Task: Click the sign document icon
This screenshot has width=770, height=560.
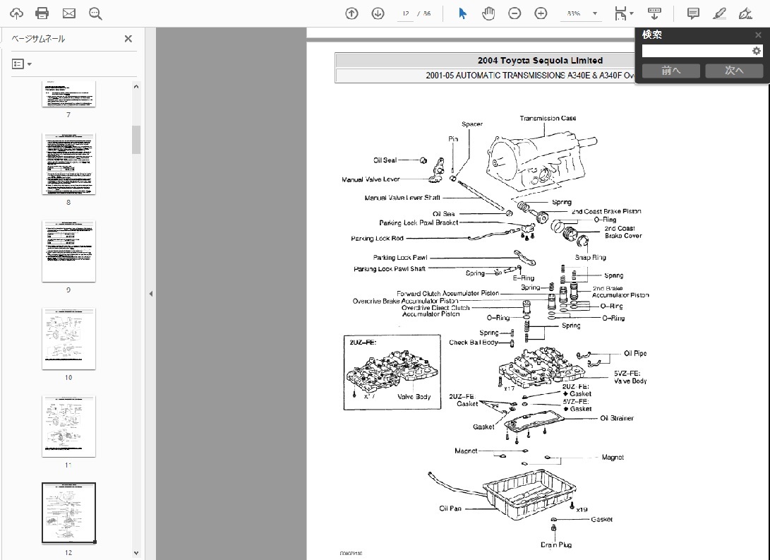Action: coord(745,13)
